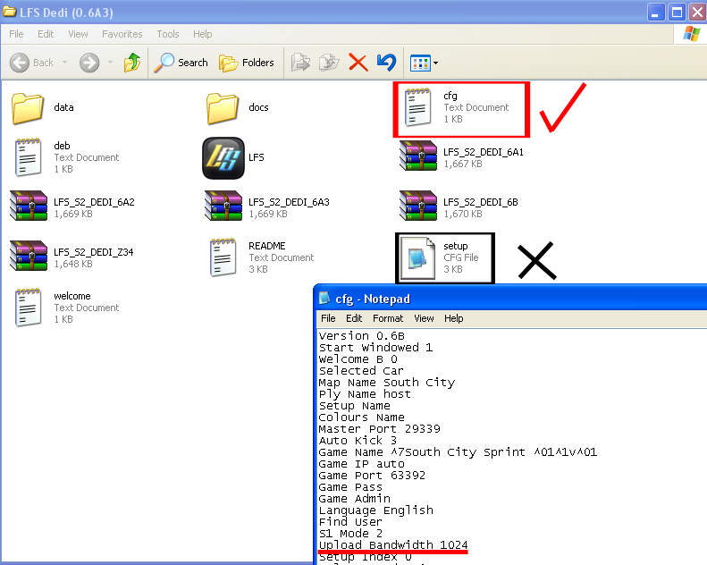The height and width of the screenshot is (565, 707).
Task: Open the Search pane in Explorer
Action: [x=181, y=63]
